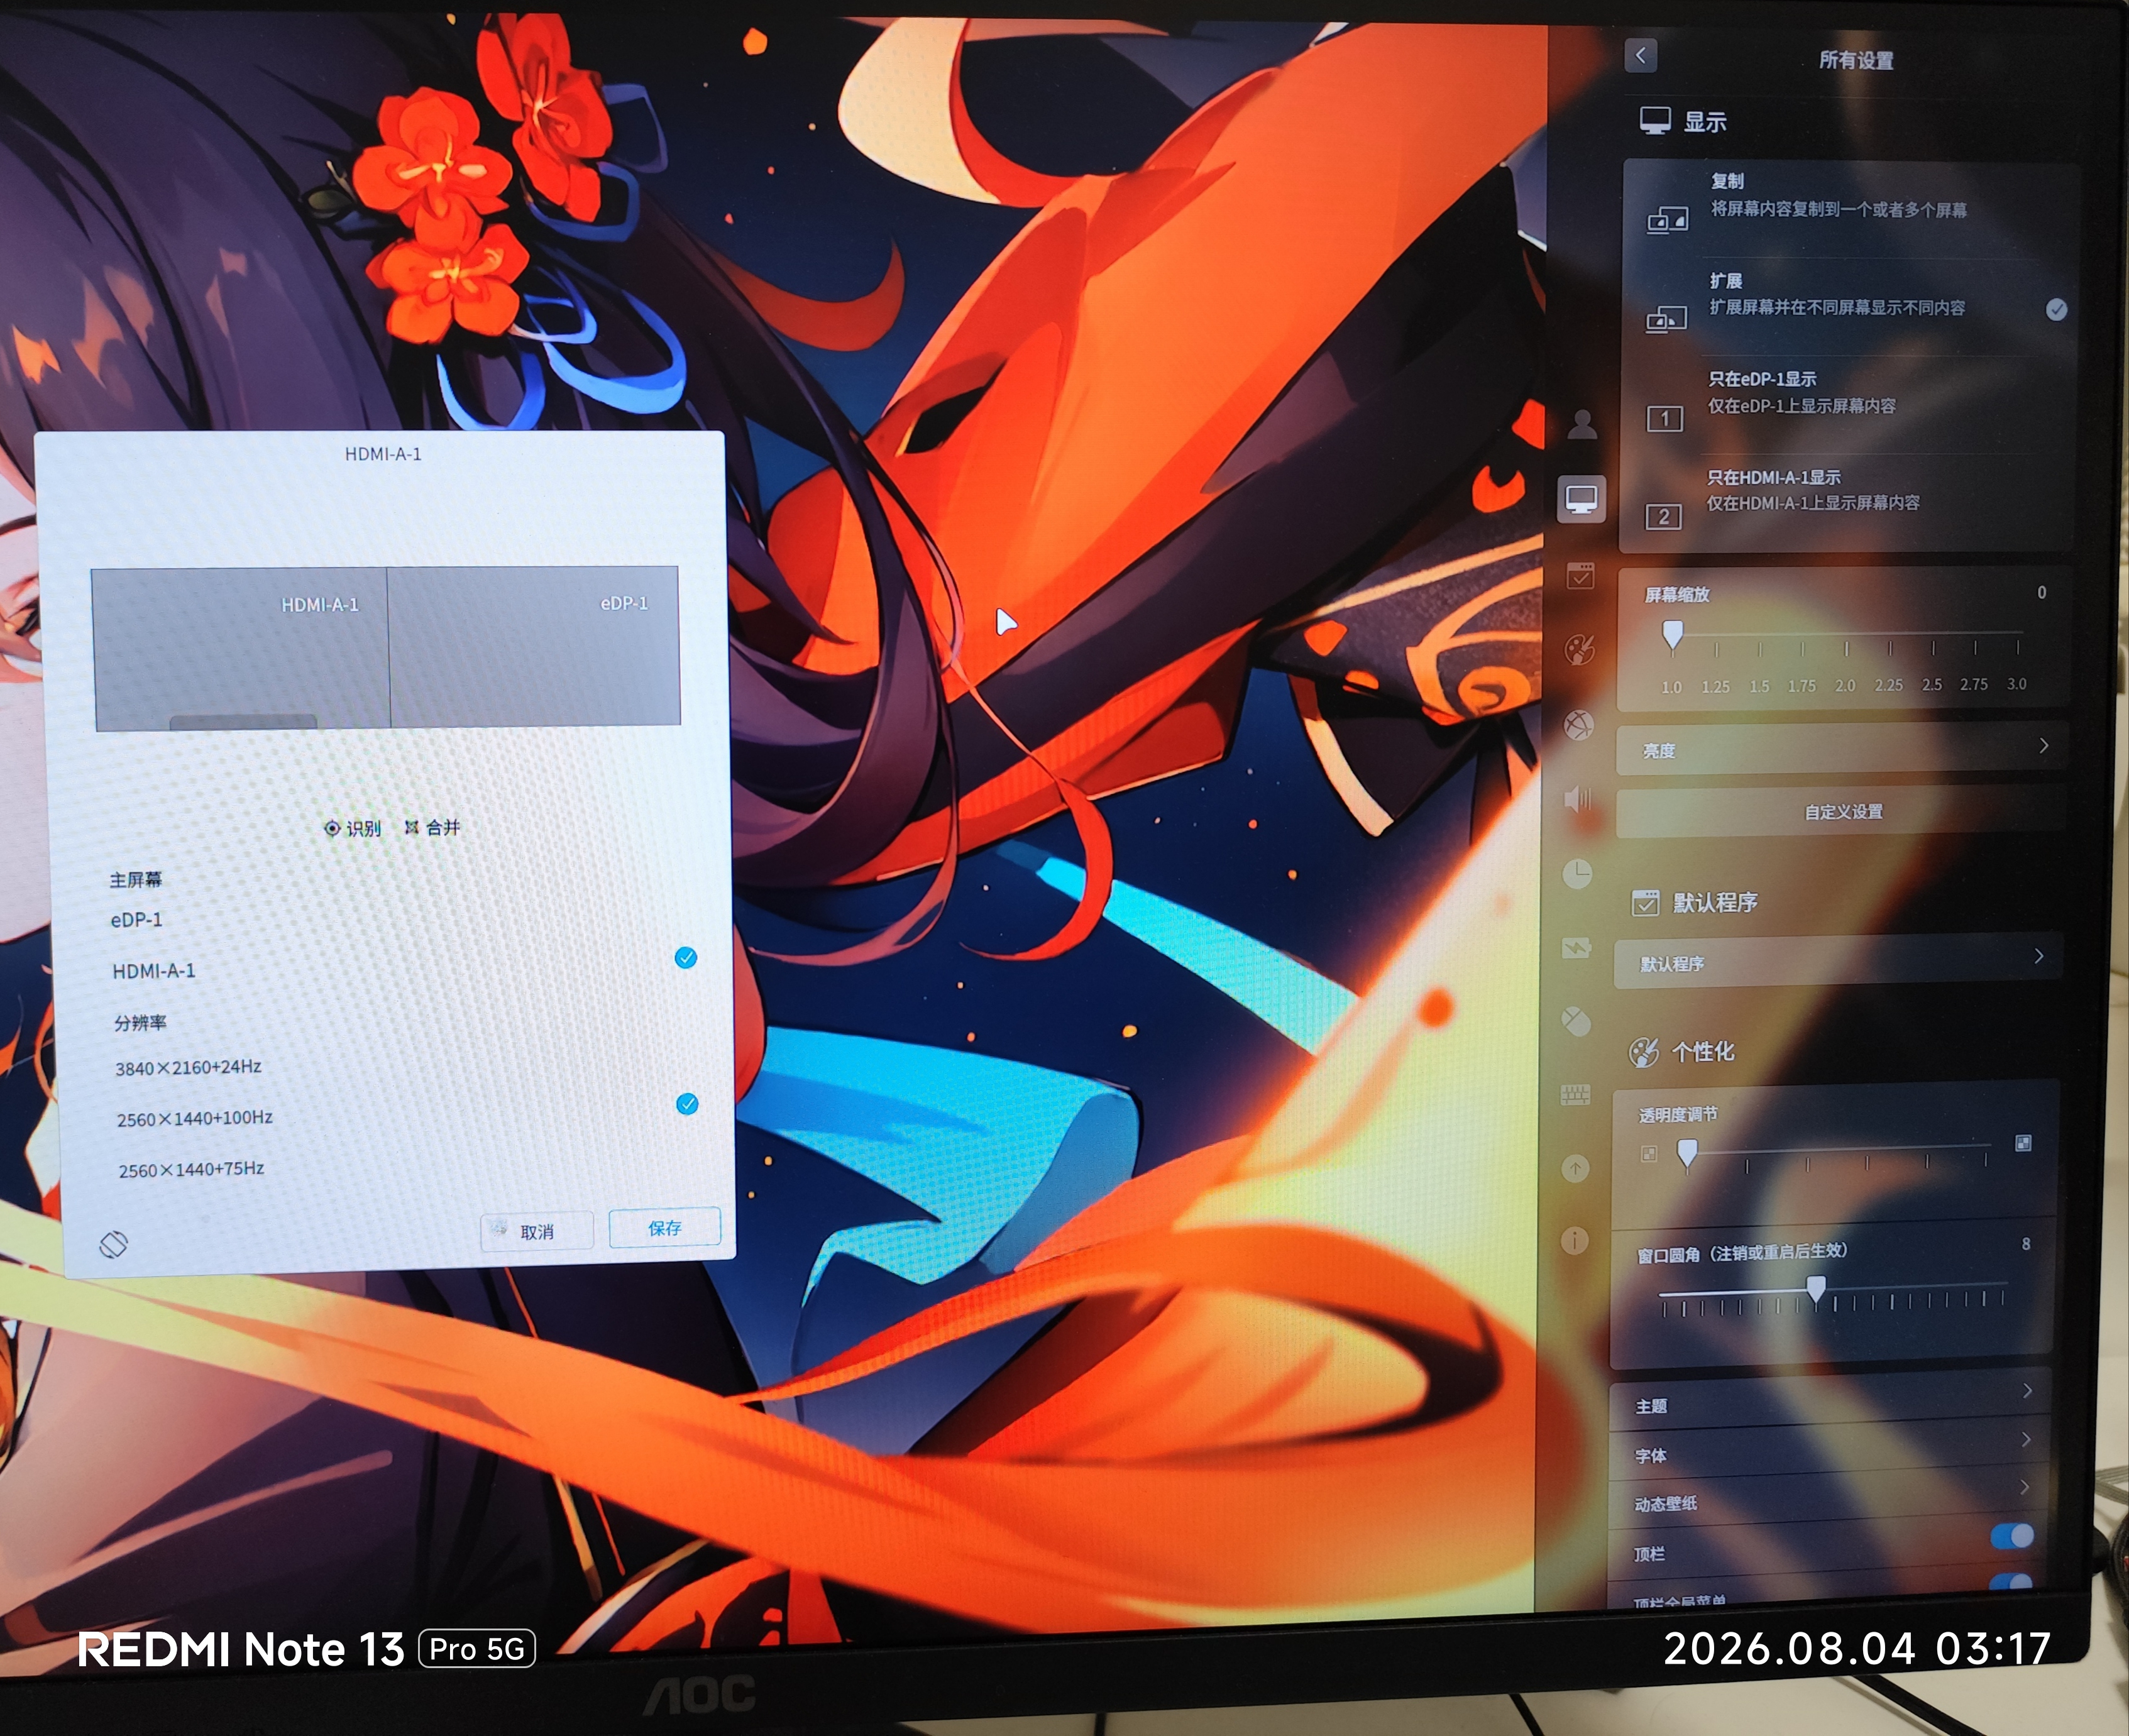
Task: Toggle the 顶栏 switch
Action: pos(2012,1536)
